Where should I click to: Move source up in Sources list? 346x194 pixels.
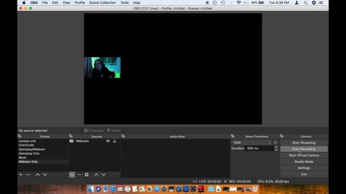(96, 175)
